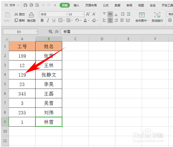173x147 pixels.
Task: Increase font size with A+ icon
Action: tap(88, 14)
